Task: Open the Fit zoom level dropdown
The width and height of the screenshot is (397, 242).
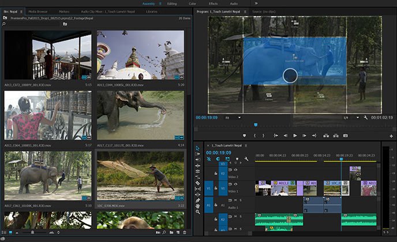Action: (238, 117)
